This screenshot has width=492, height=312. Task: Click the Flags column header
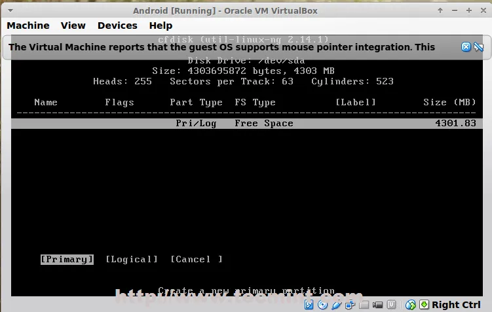coord(119,103)
